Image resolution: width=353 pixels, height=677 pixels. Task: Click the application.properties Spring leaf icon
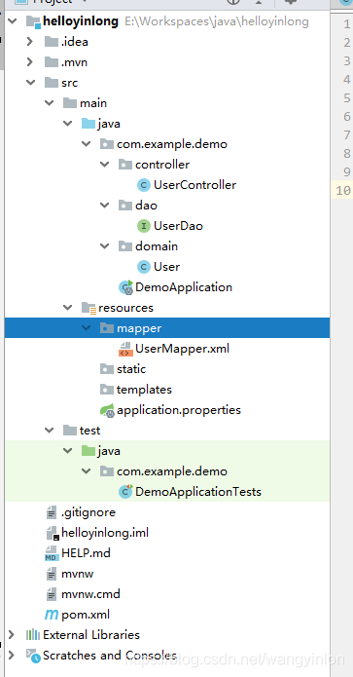coord(107,410)
